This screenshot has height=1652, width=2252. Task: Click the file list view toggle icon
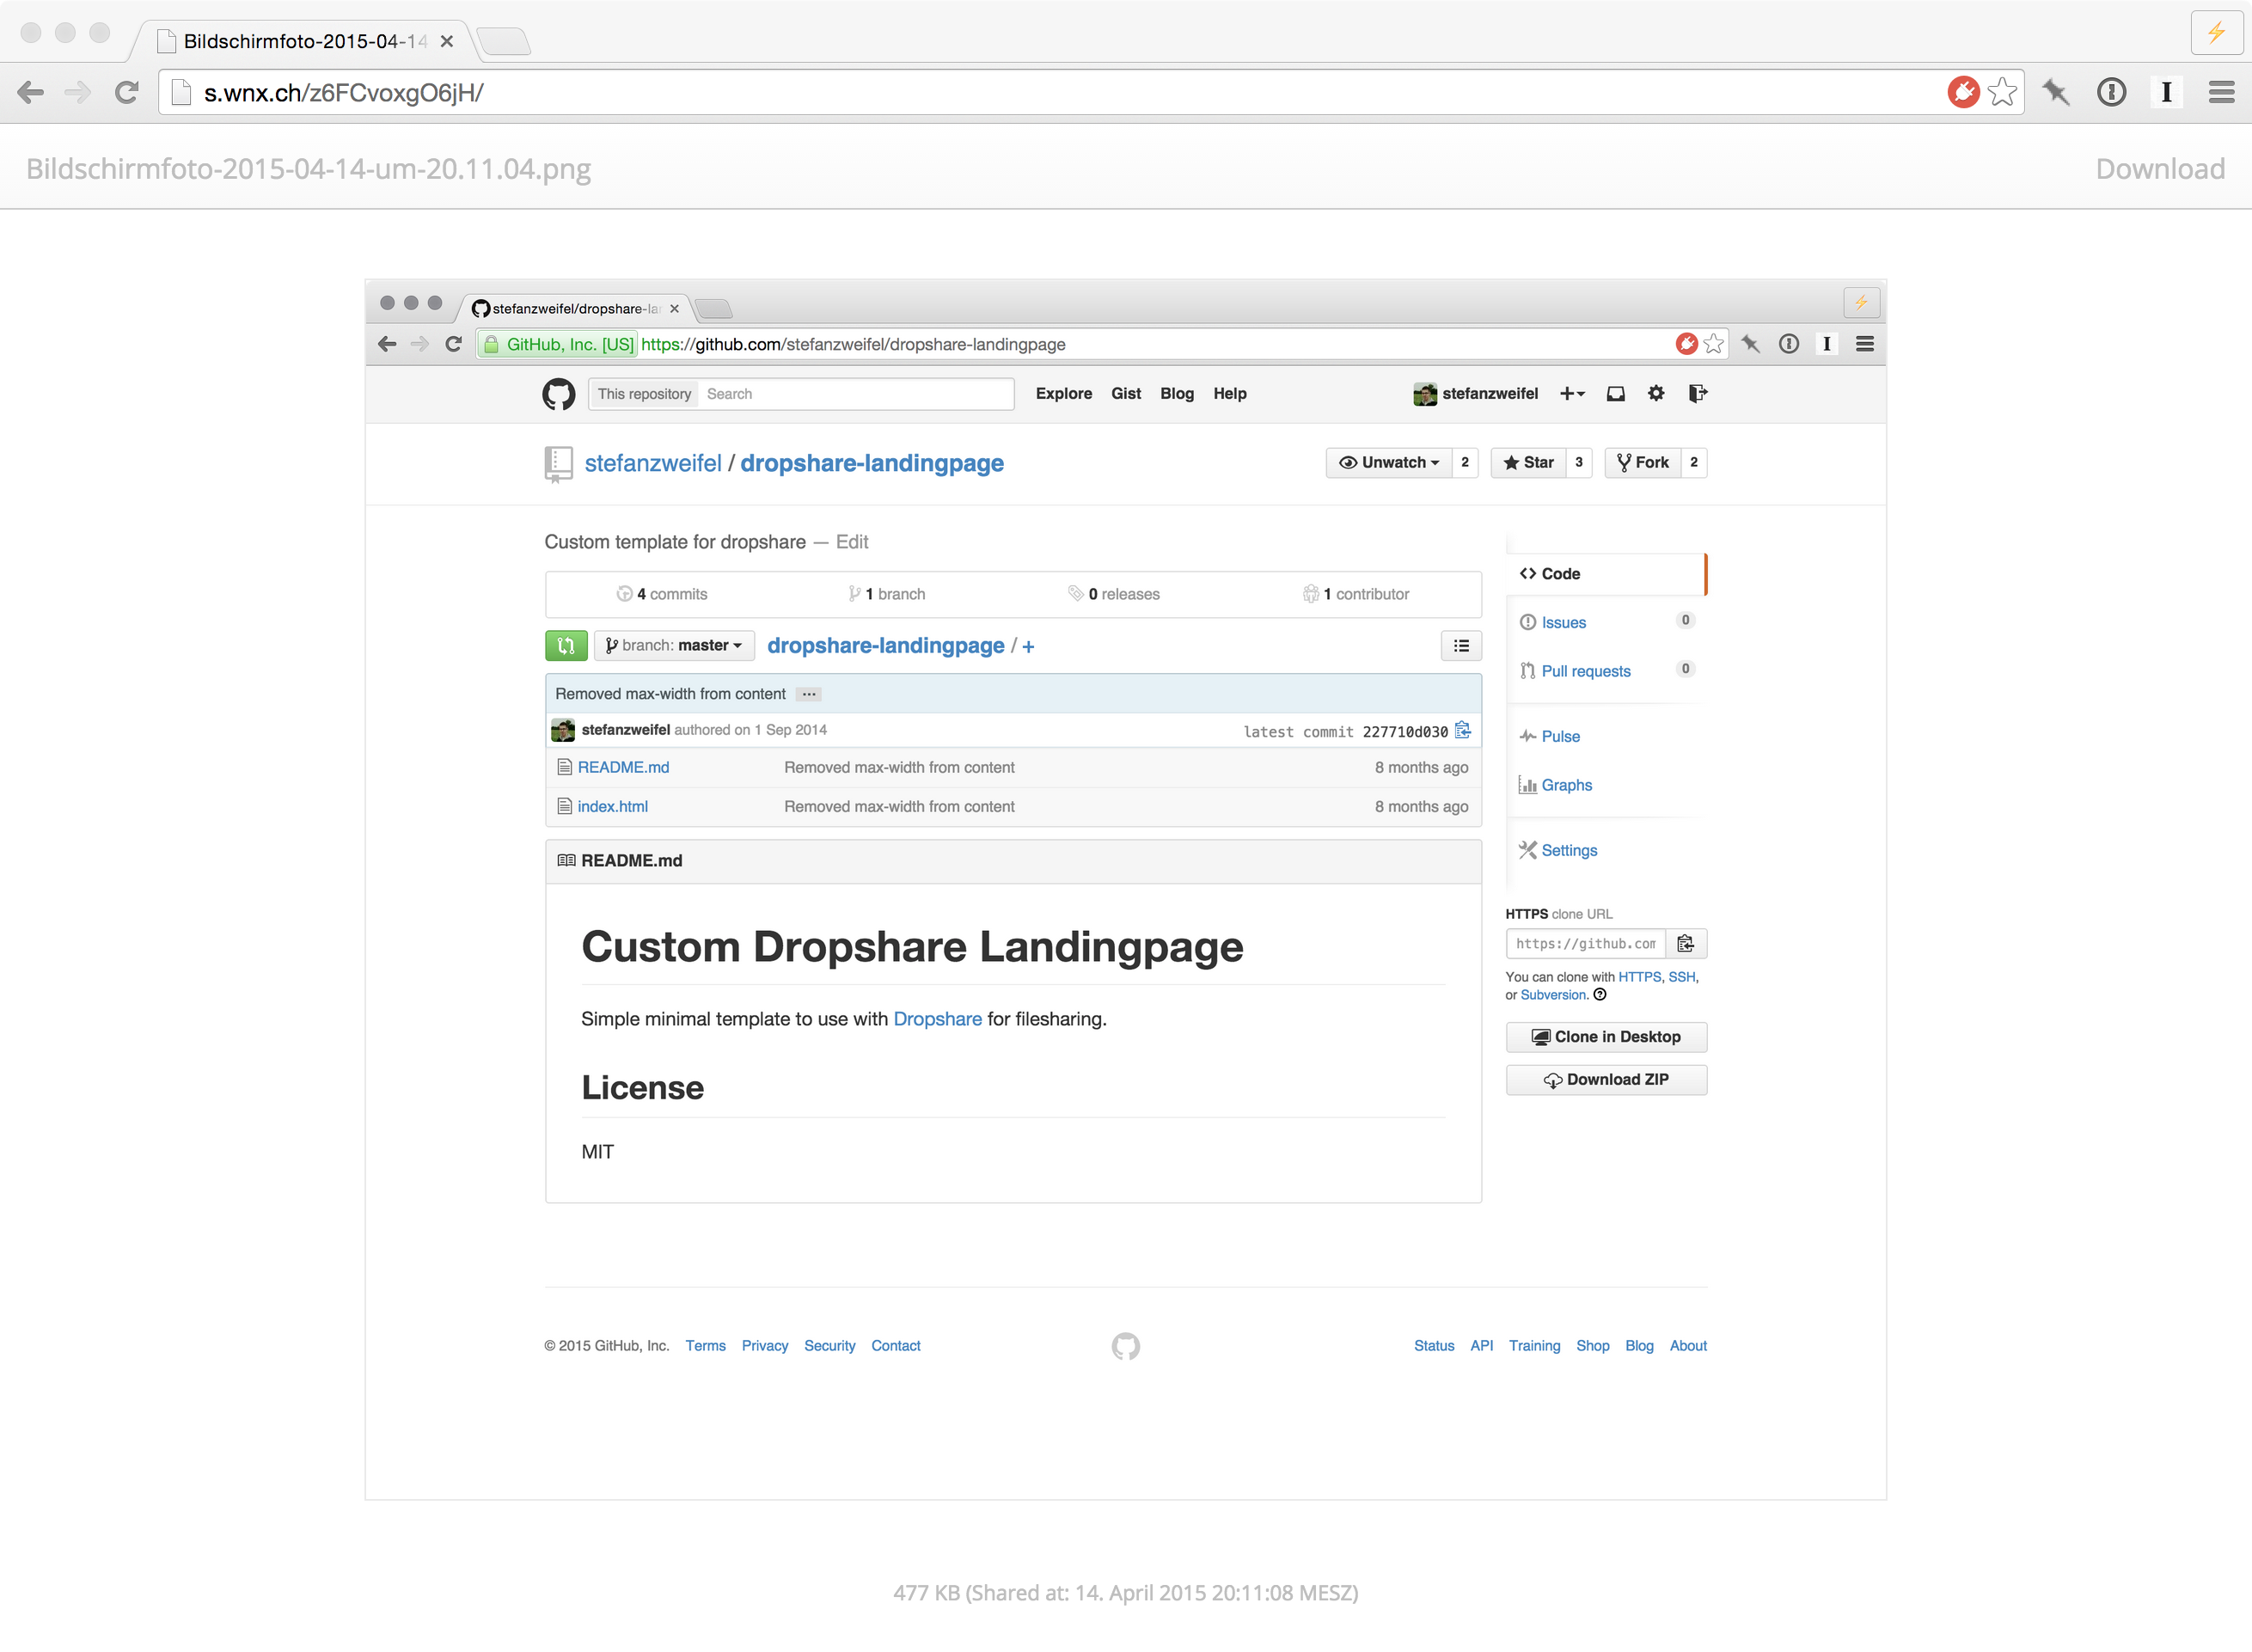click(1461, 646)
